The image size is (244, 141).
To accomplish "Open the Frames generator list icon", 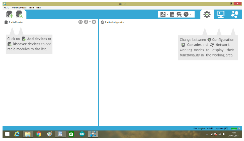I will point(172,14).
